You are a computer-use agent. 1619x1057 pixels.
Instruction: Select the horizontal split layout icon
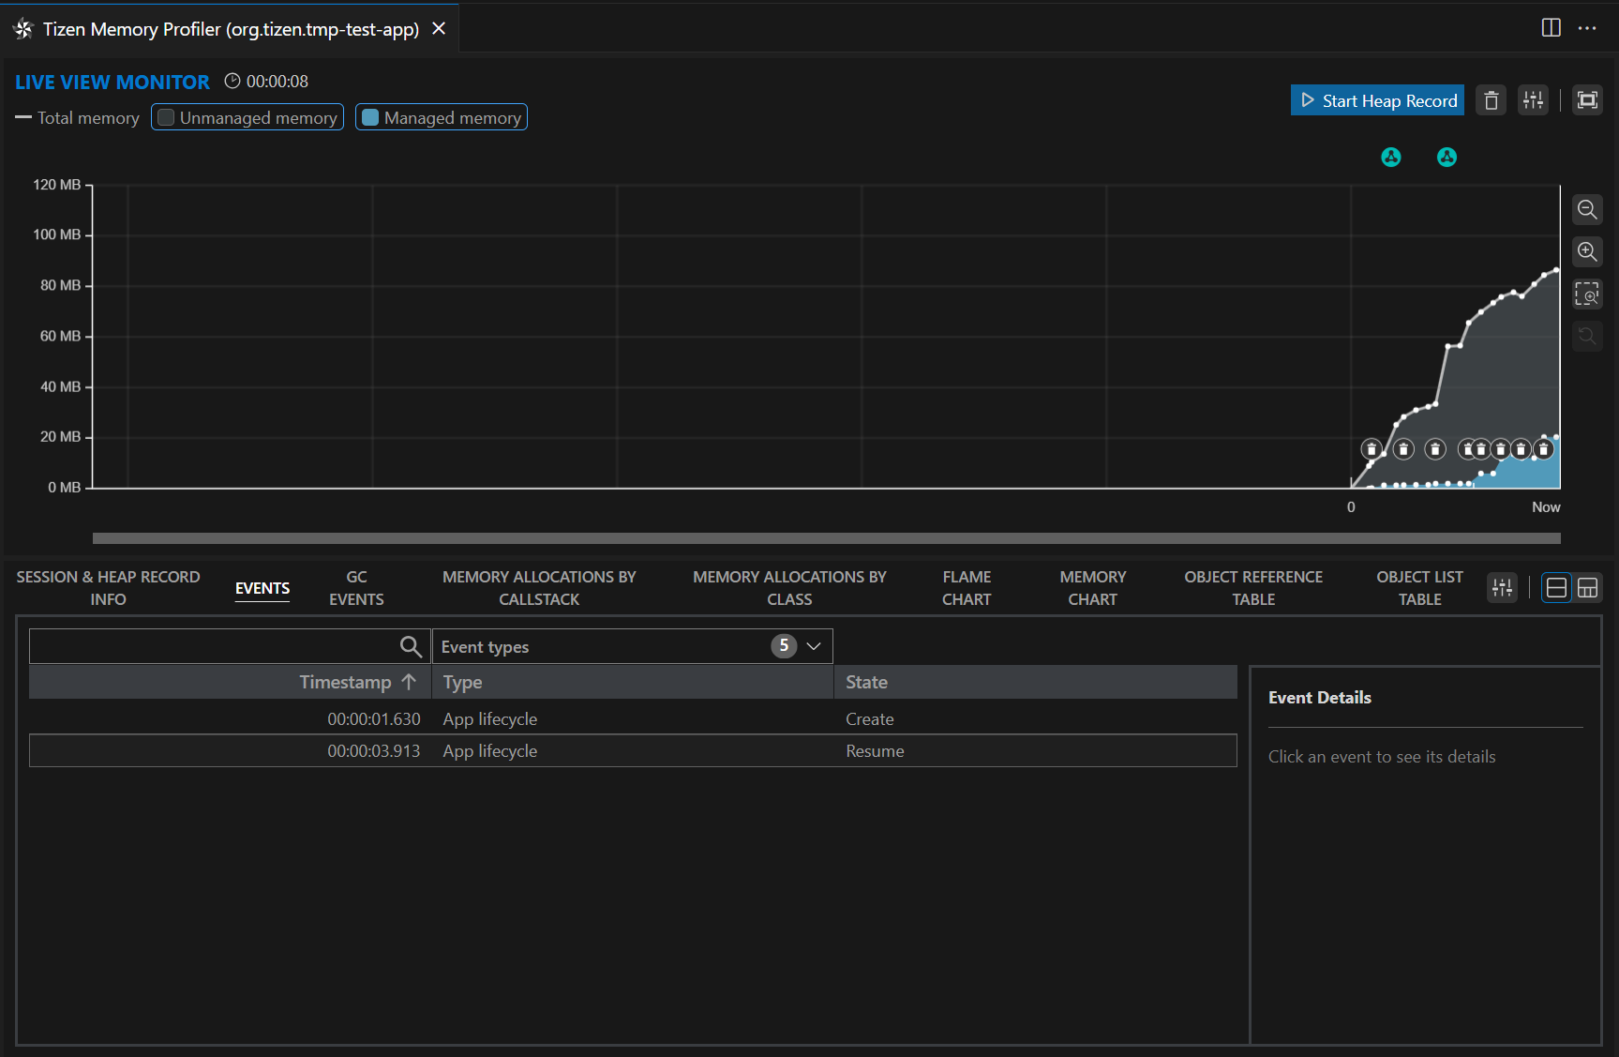1556,588
